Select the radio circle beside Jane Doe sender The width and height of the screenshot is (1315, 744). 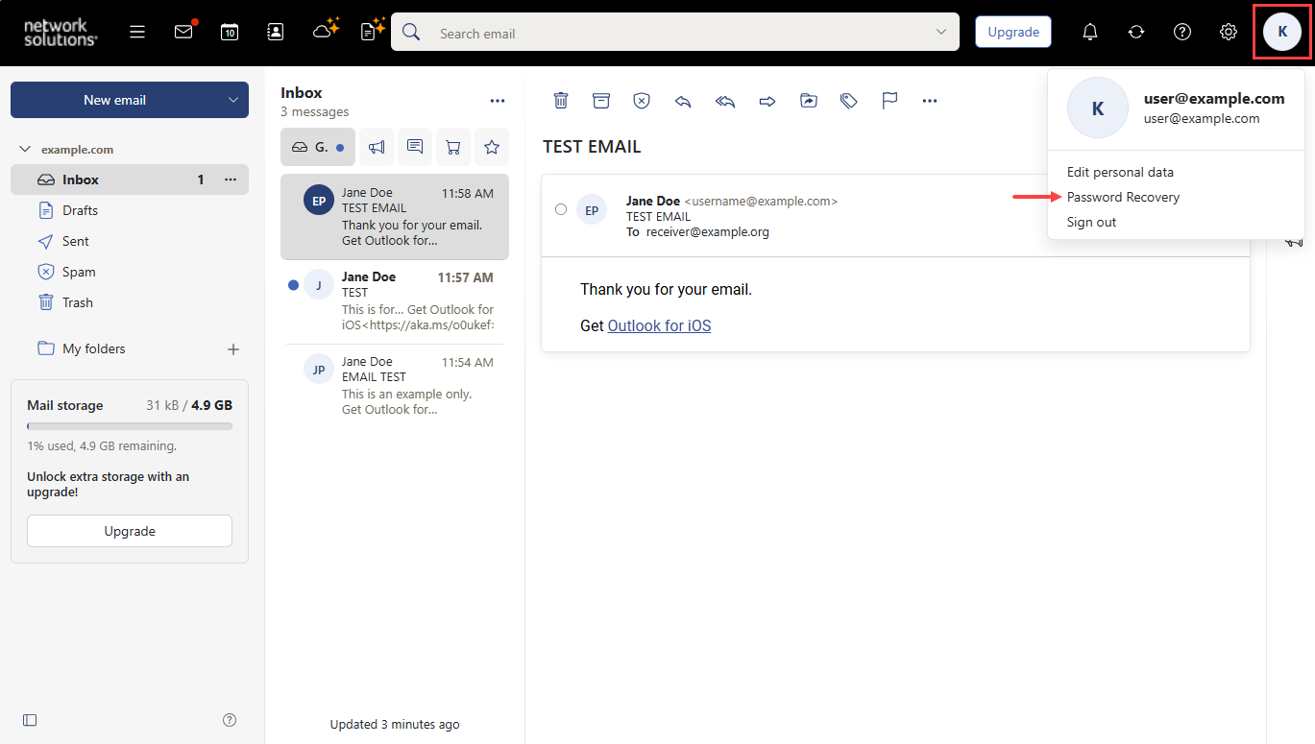[561, 209]
